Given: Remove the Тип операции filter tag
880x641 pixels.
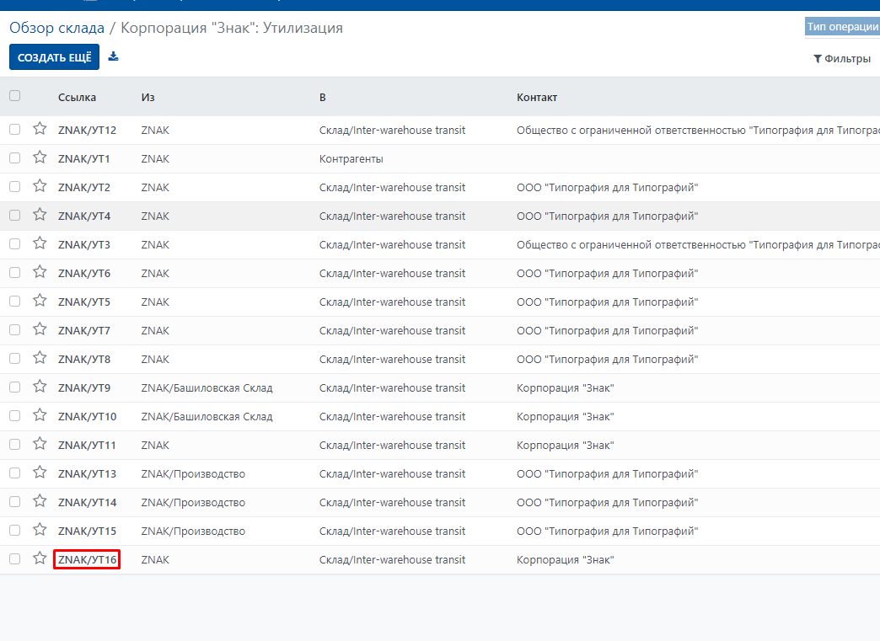Looking at the screenshot, I should (x=842, y=26).
